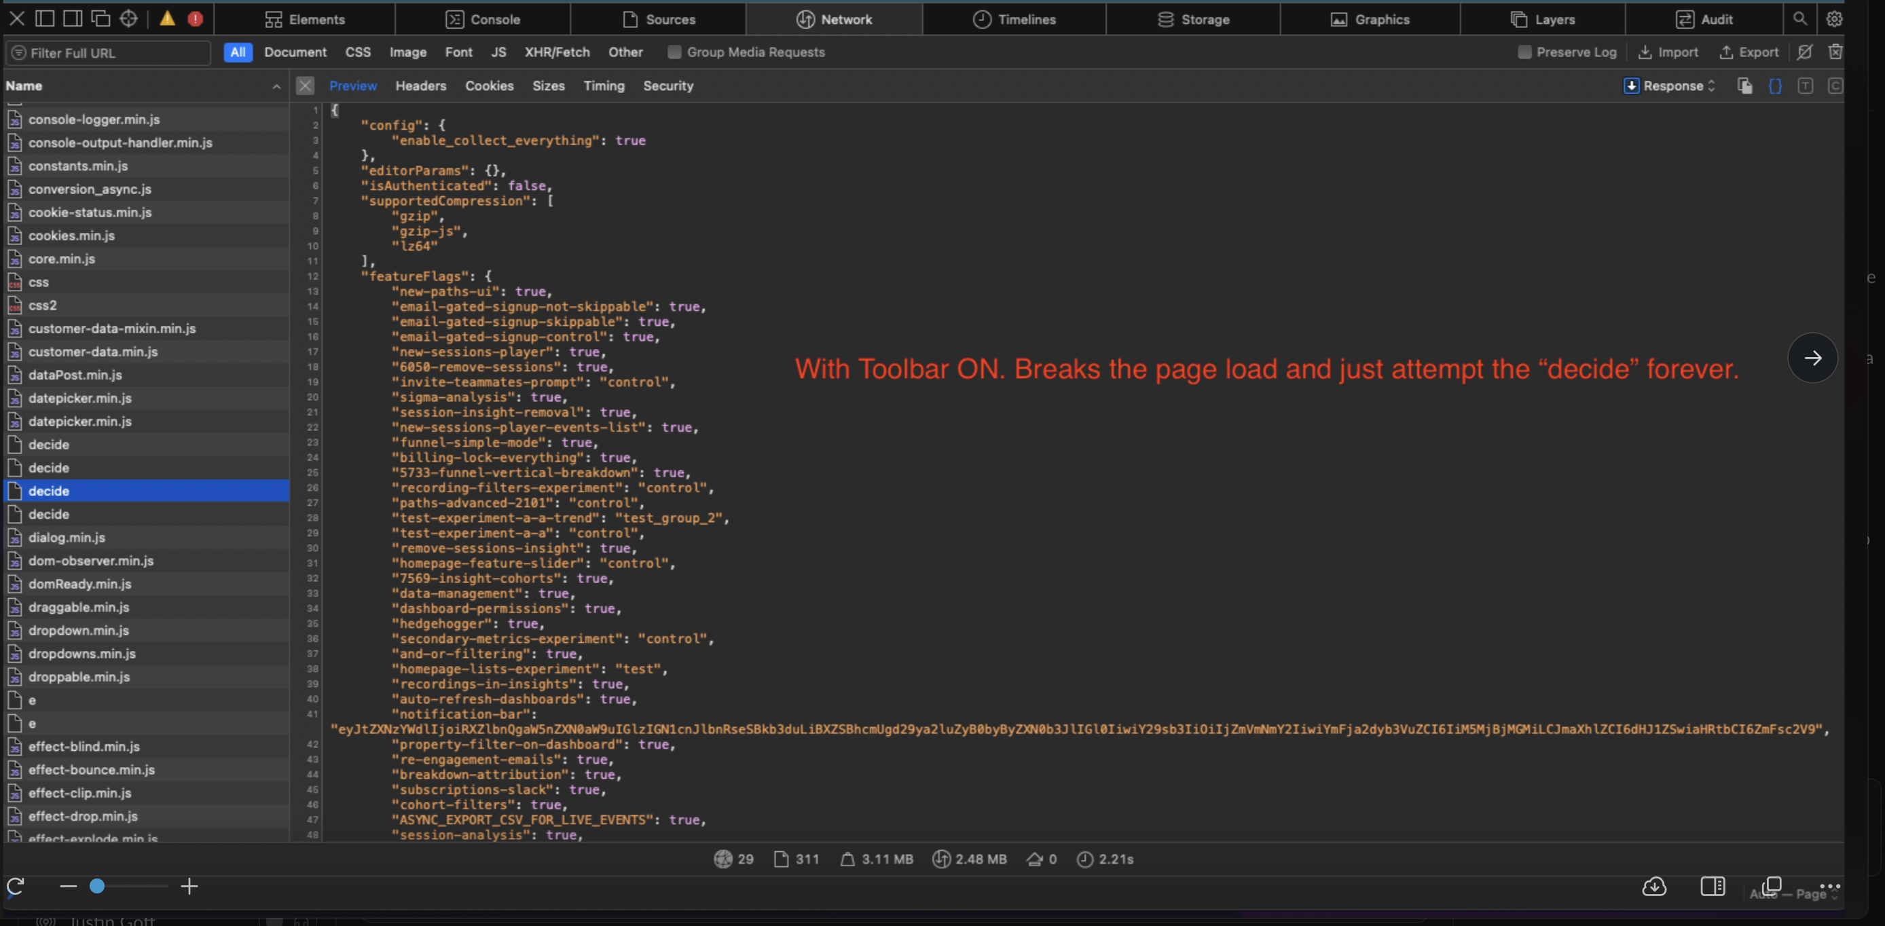Click the disable caches icon
The width and height of the screenshot is (1885, 926).
1806,52
